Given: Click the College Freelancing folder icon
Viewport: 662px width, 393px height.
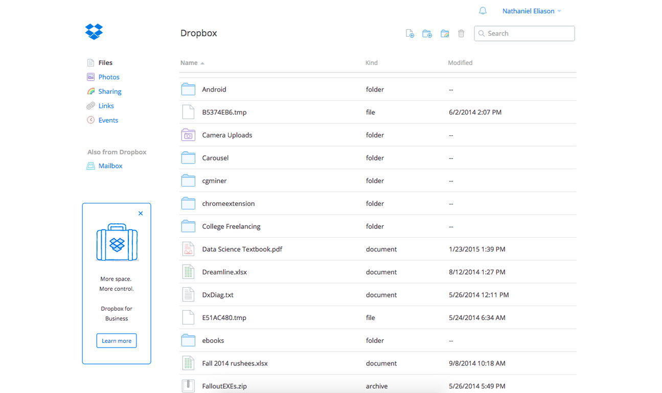Looking at the screenshot, I should (x=188, y=226).
